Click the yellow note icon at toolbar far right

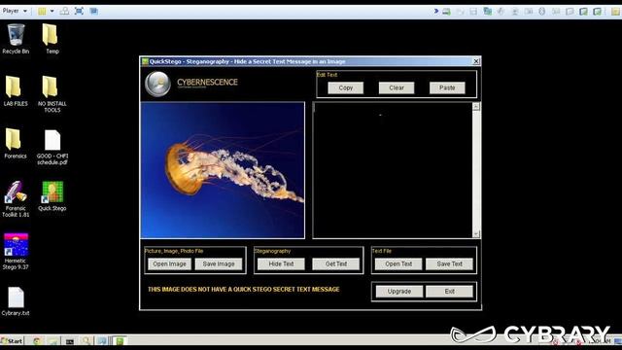click(x=615, y=12)
